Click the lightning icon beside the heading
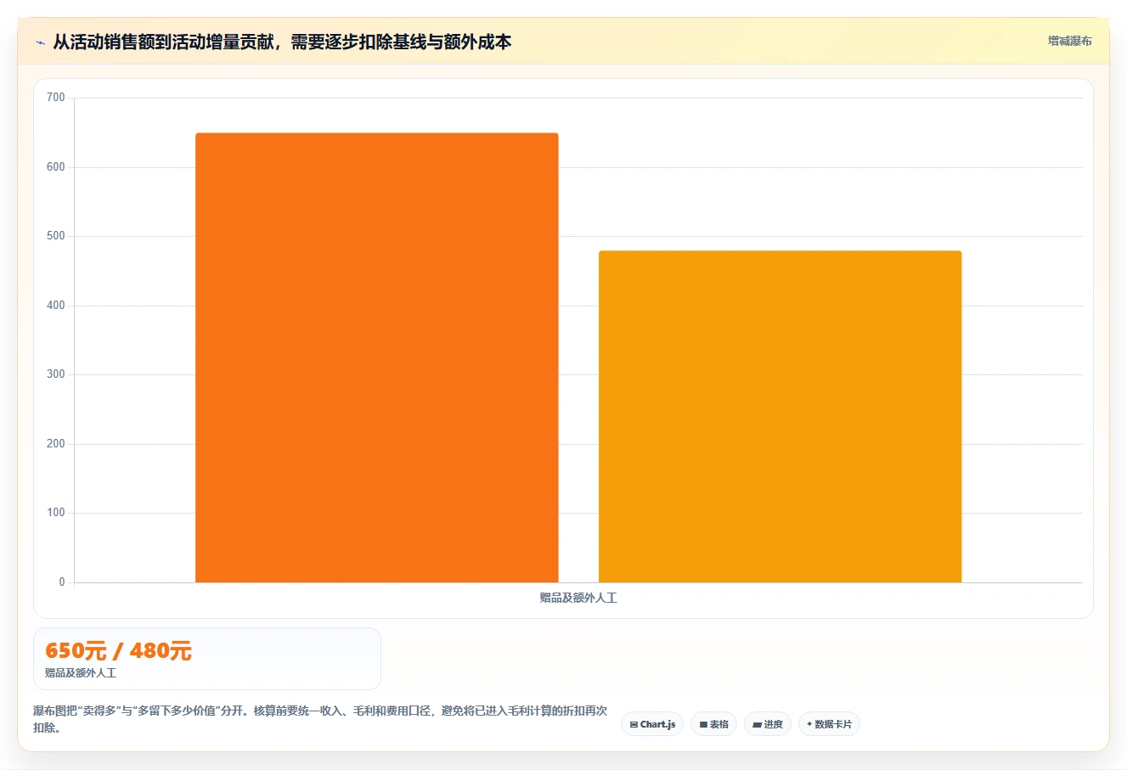This screenshot has width=1127, height=770. click(40, 42)
